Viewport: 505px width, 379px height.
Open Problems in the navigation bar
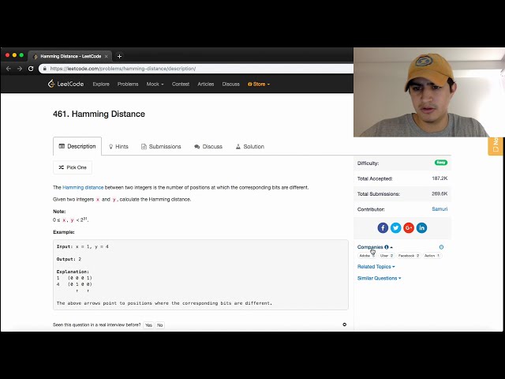pyautogui.click(x=128, y=84)
